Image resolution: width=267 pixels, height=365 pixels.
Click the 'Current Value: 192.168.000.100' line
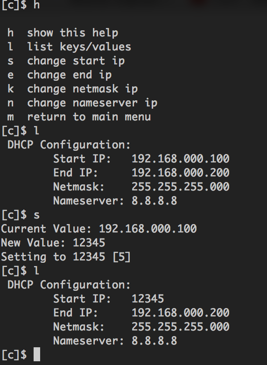point(99,229)
